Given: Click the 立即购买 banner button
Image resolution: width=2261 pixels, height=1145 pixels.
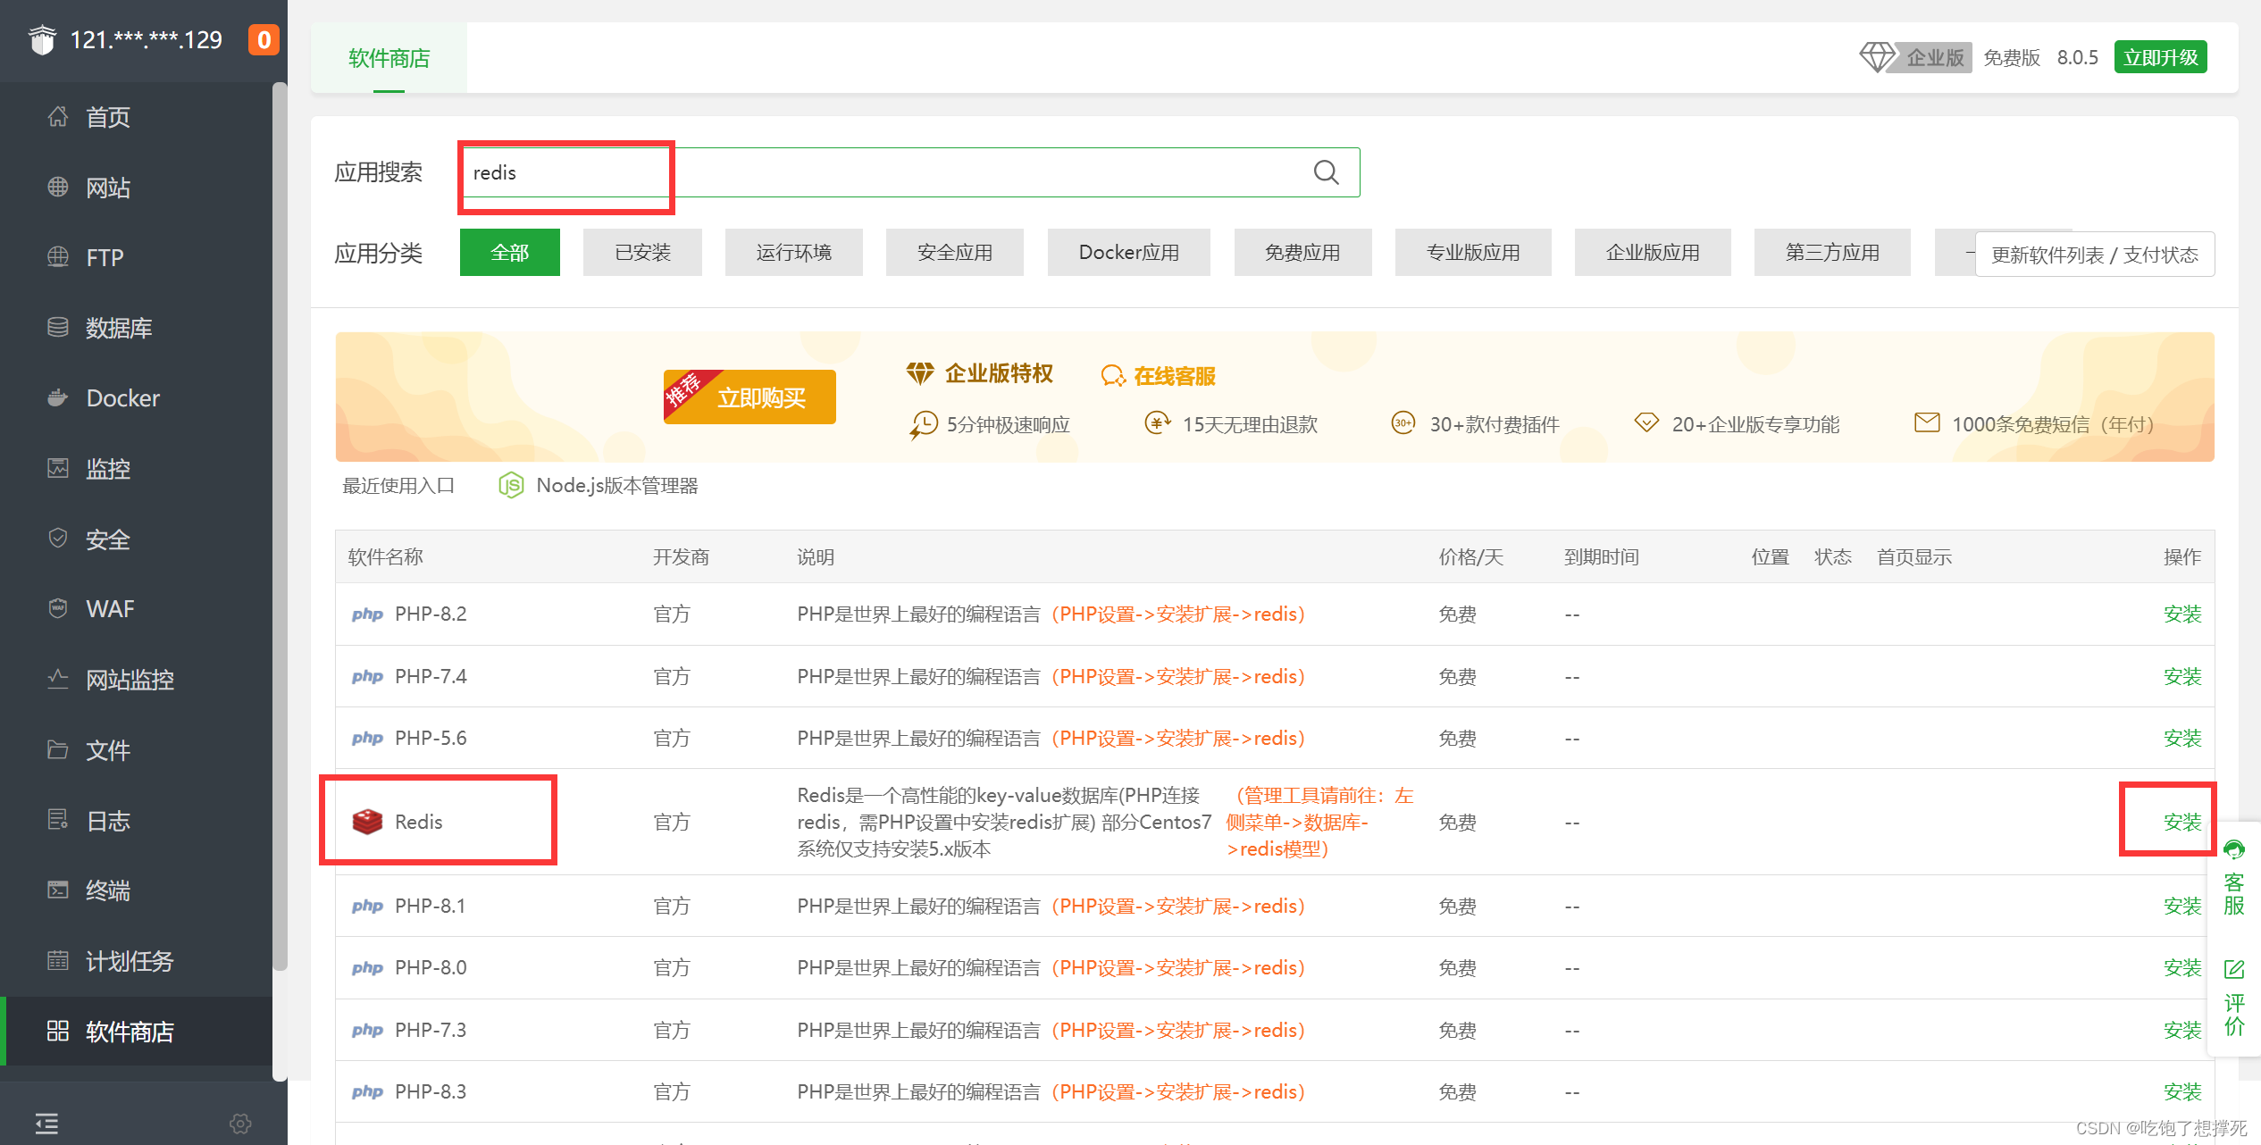Looking at the screenshot, I should [x=760, y=397].
